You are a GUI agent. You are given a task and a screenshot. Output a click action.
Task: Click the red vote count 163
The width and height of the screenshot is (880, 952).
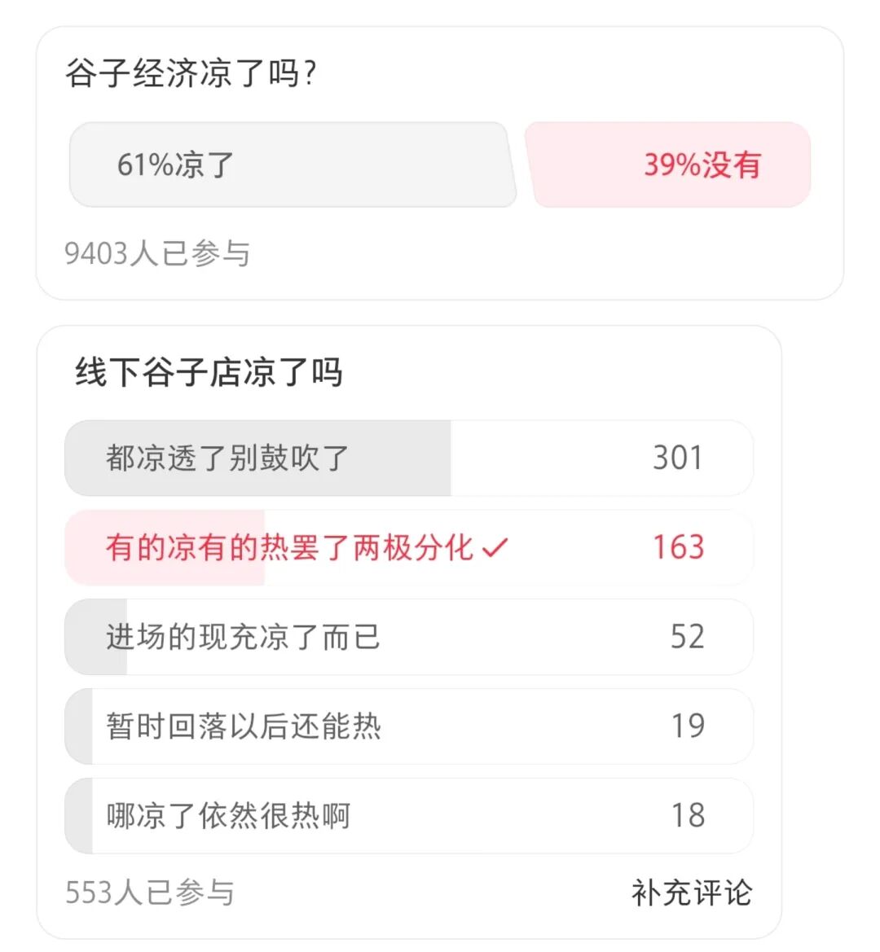point(677,547)
